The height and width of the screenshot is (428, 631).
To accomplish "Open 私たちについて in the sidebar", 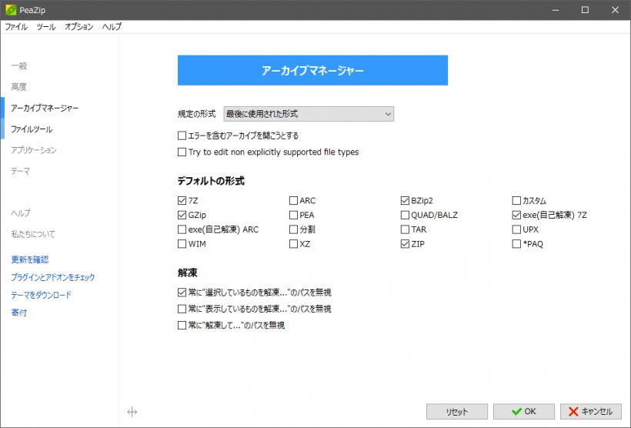I will point(33,234).
